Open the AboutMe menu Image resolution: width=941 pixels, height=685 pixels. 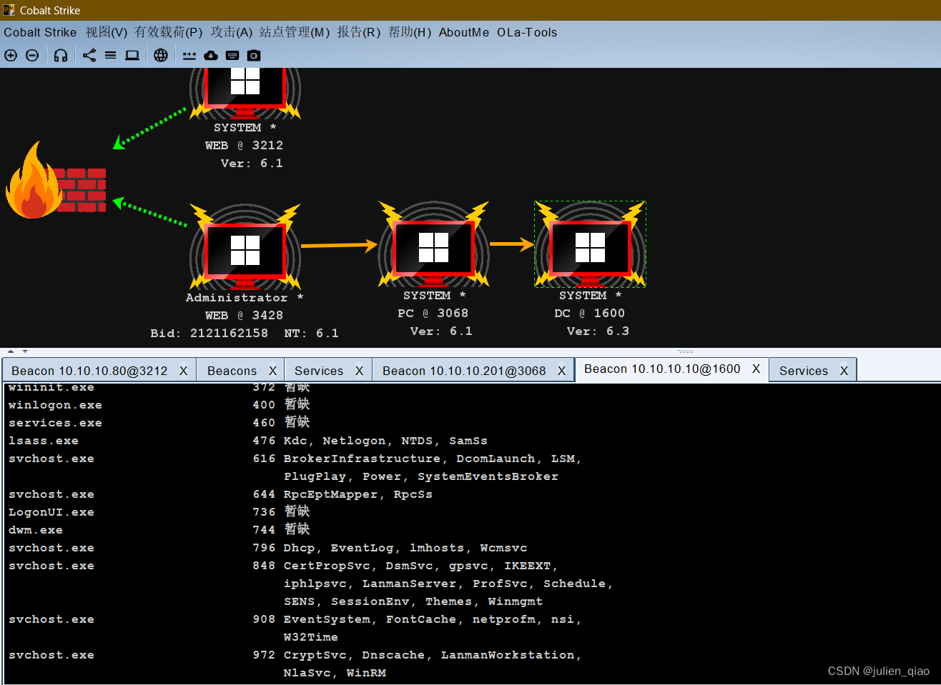(464, 32)
